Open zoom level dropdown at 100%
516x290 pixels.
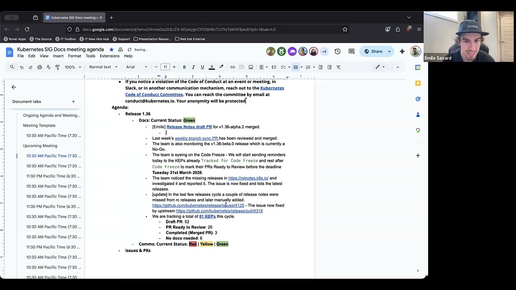tap(73, 67)
